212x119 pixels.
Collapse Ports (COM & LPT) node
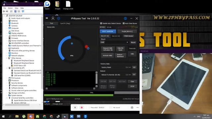coord(7,68)
